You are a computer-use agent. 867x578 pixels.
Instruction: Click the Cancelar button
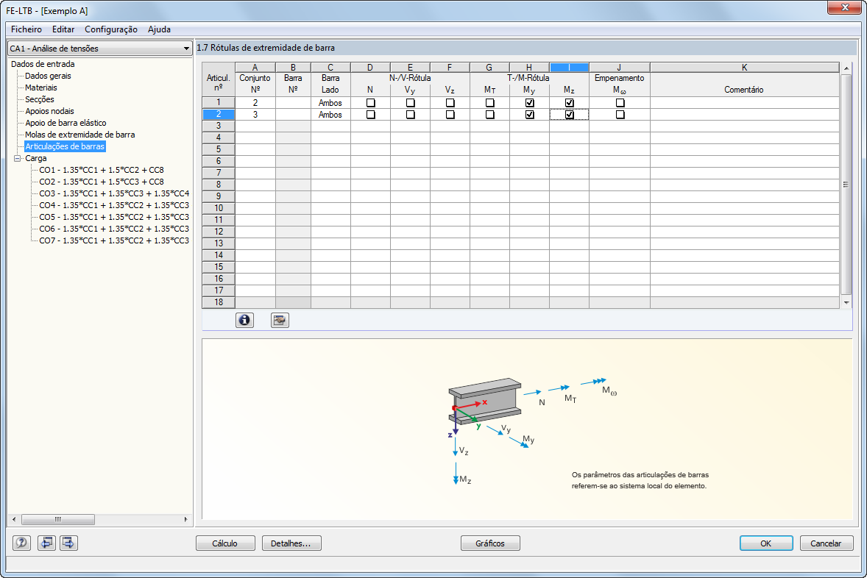point(826,543)
